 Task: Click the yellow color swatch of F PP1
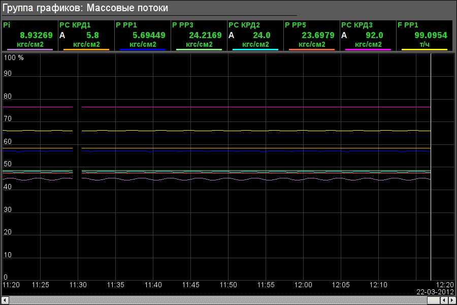pos(424,49)
